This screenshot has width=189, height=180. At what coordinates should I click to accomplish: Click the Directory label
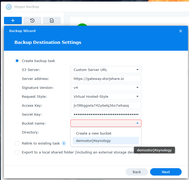click(30, 132)
